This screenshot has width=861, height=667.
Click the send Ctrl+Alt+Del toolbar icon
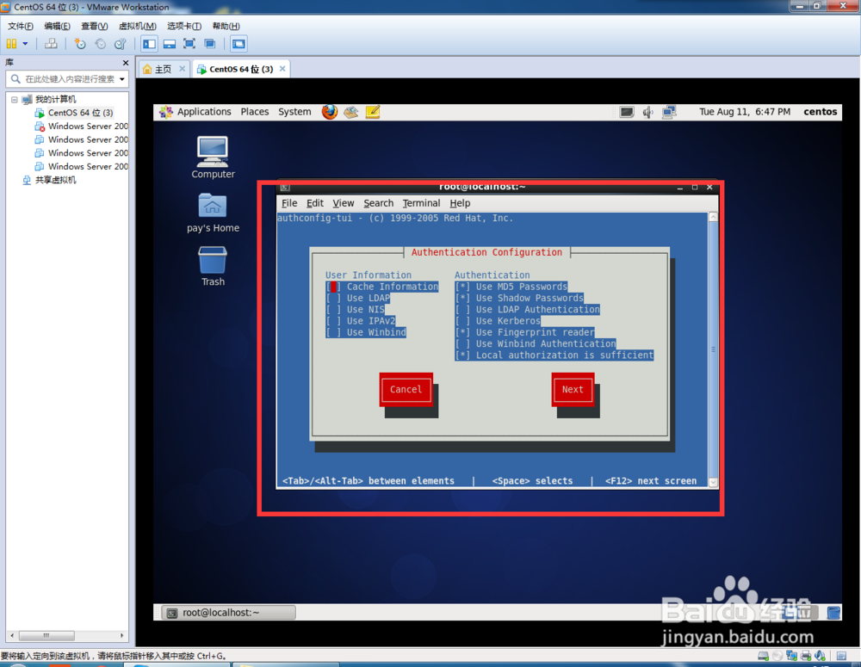(51, 44)
